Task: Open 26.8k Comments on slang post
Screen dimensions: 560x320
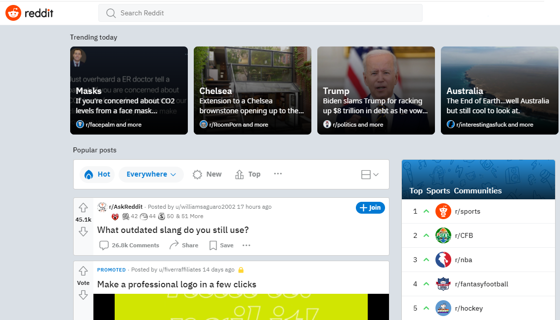Action: click(x=129, y=245)
